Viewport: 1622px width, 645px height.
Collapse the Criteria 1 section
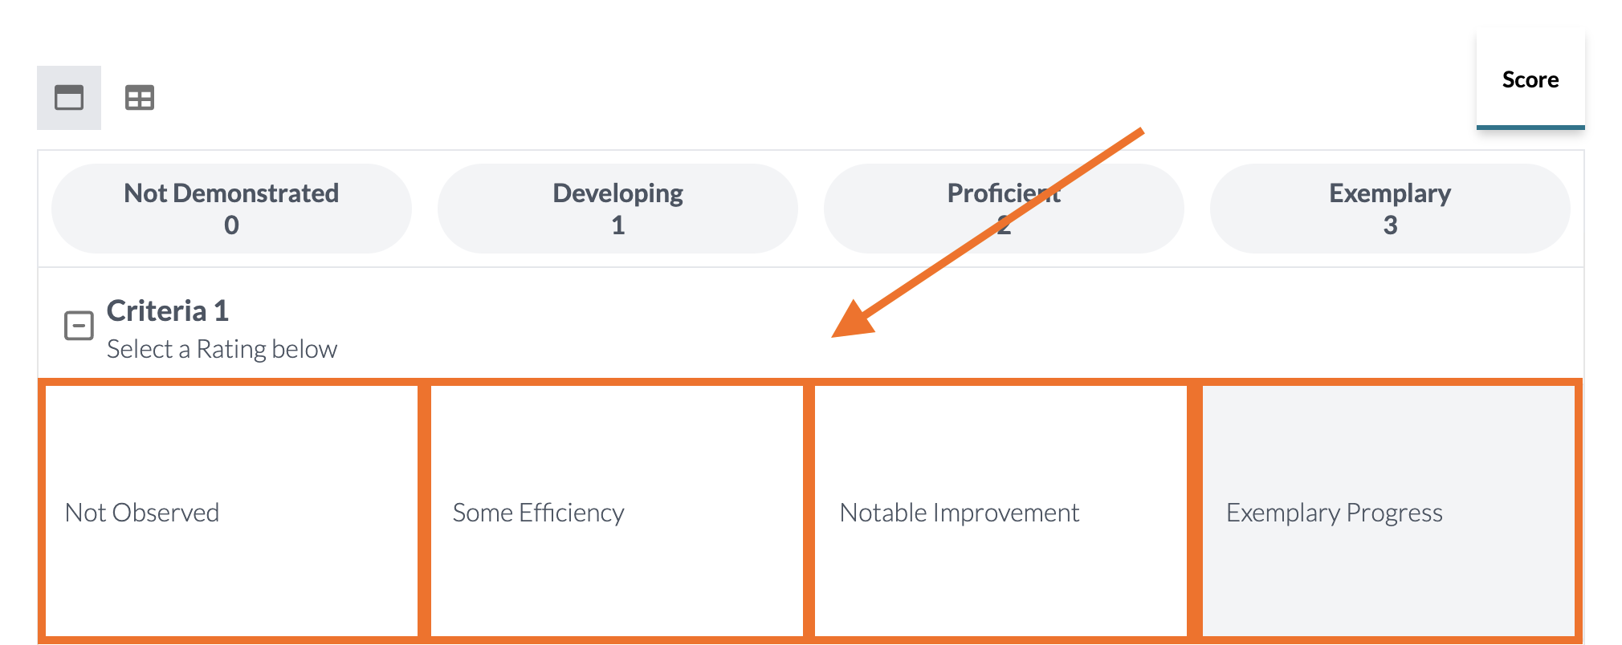coord(79,326)
